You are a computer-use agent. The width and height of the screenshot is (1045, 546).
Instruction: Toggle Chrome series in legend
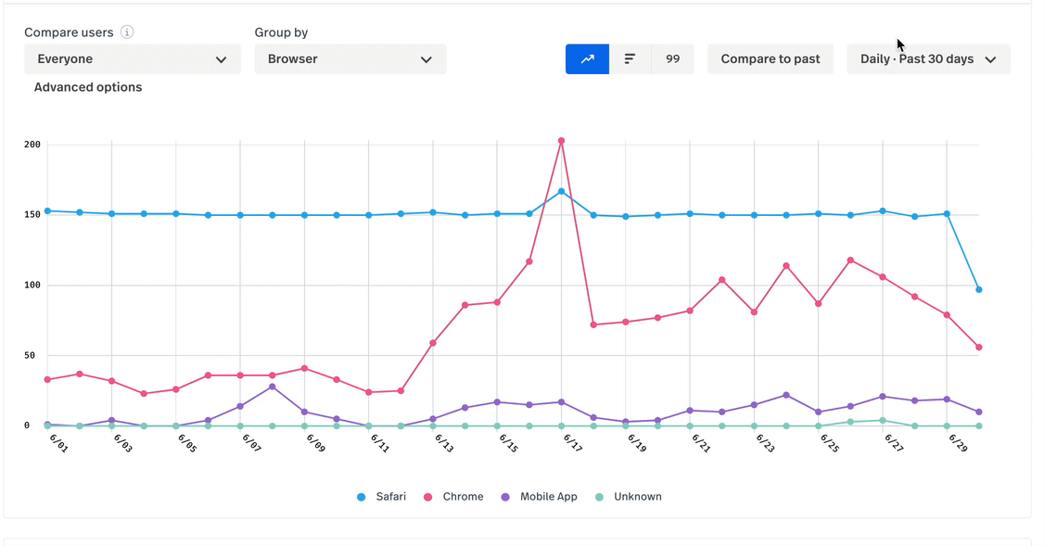[463, 497]
